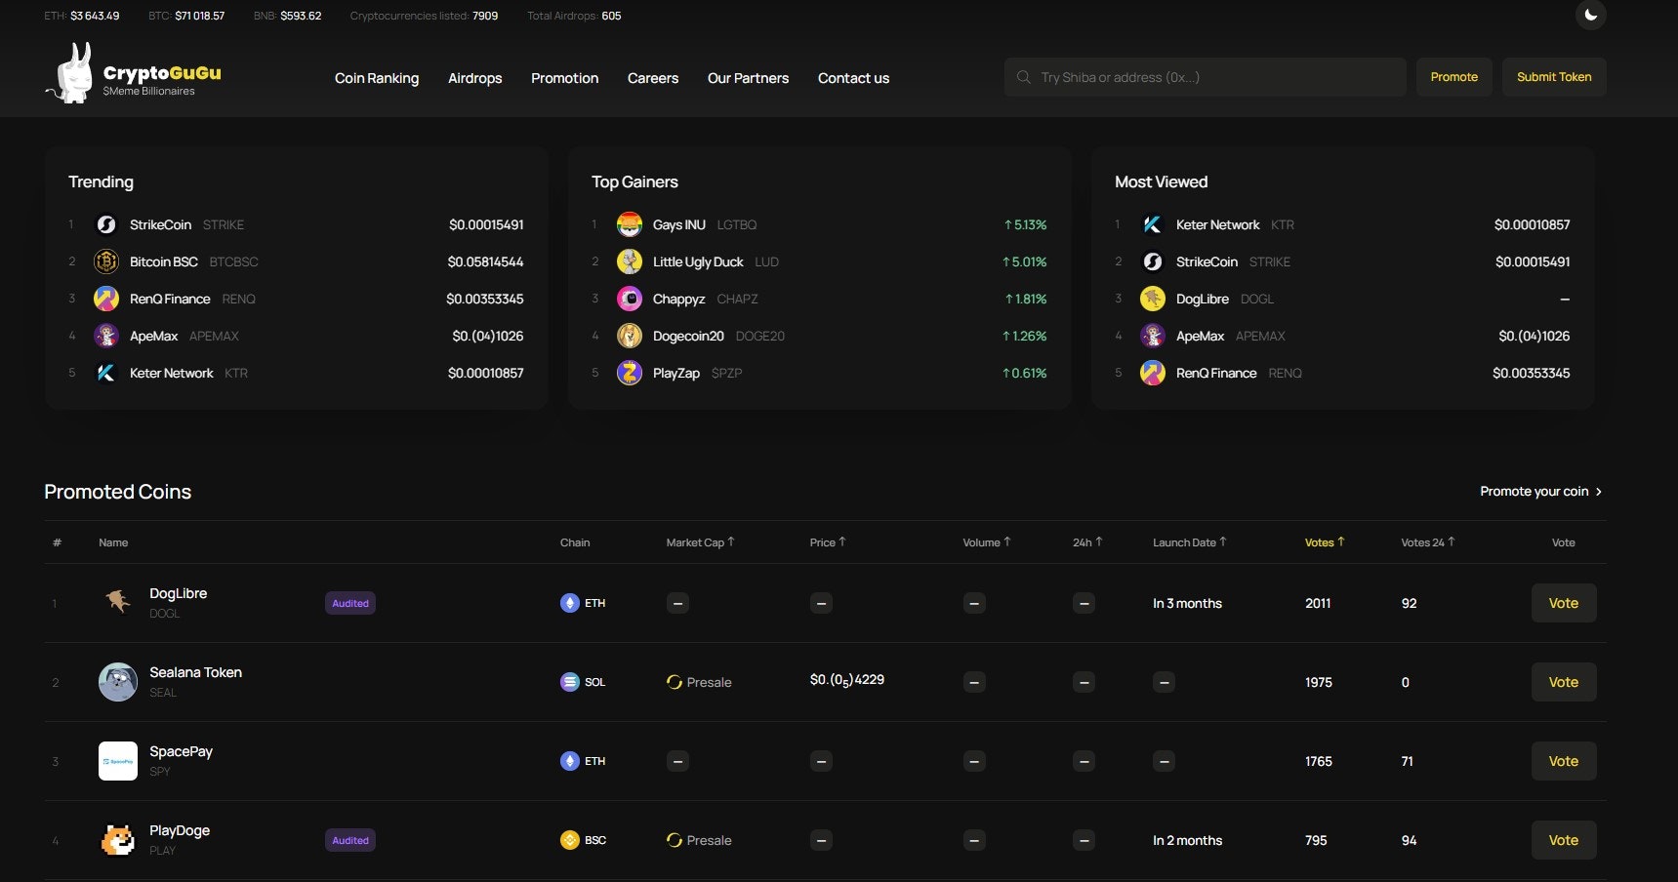The width and height of the screenshot is (1678, 882).
Task: Open DogLibre logo in Promoted Coins
Action: [x=118, y=602]
